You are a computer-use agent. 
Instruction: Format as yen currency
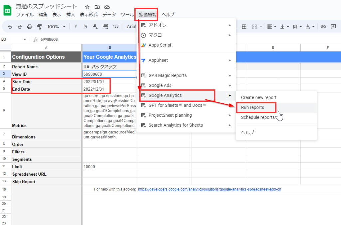[x=76, y=26]
